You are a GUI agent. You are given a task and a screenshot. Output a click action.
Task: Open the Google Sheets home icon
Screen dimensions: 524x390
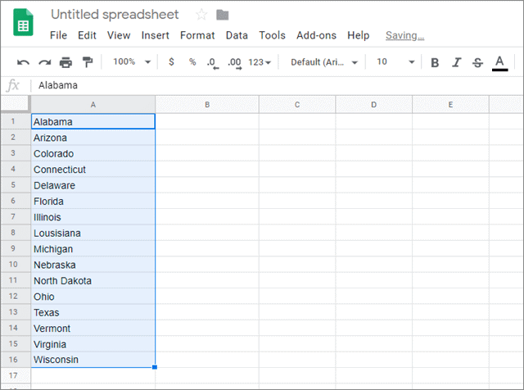point(23,23)
